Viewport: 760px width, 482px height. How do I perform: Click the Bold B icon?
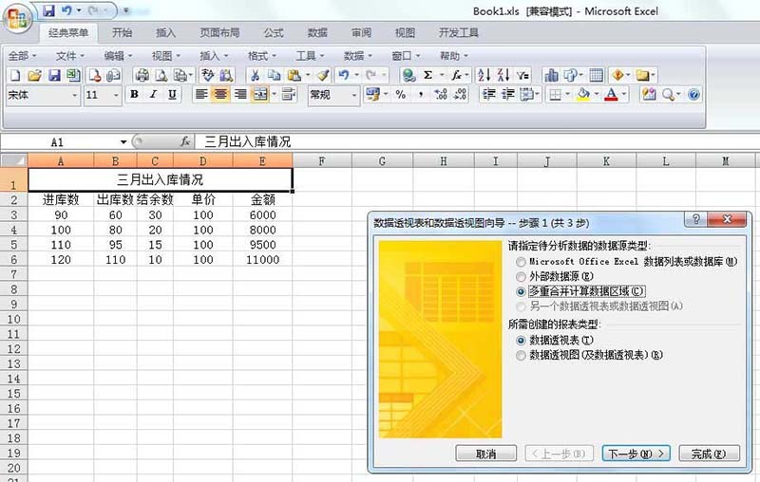[134, 94]
